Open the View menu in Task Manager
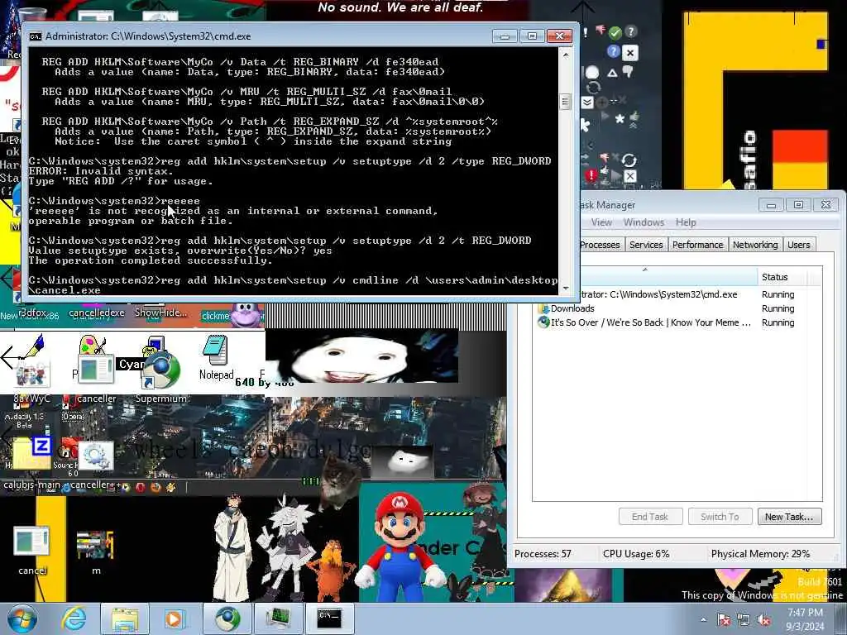The width and height of the screenshot is (847, 635). pyautogui.click(x=601, y=222)
